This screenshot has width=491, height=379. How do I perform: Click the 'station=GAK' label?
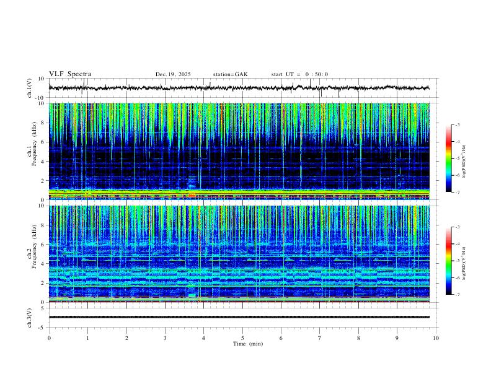[x=230, y=74]
